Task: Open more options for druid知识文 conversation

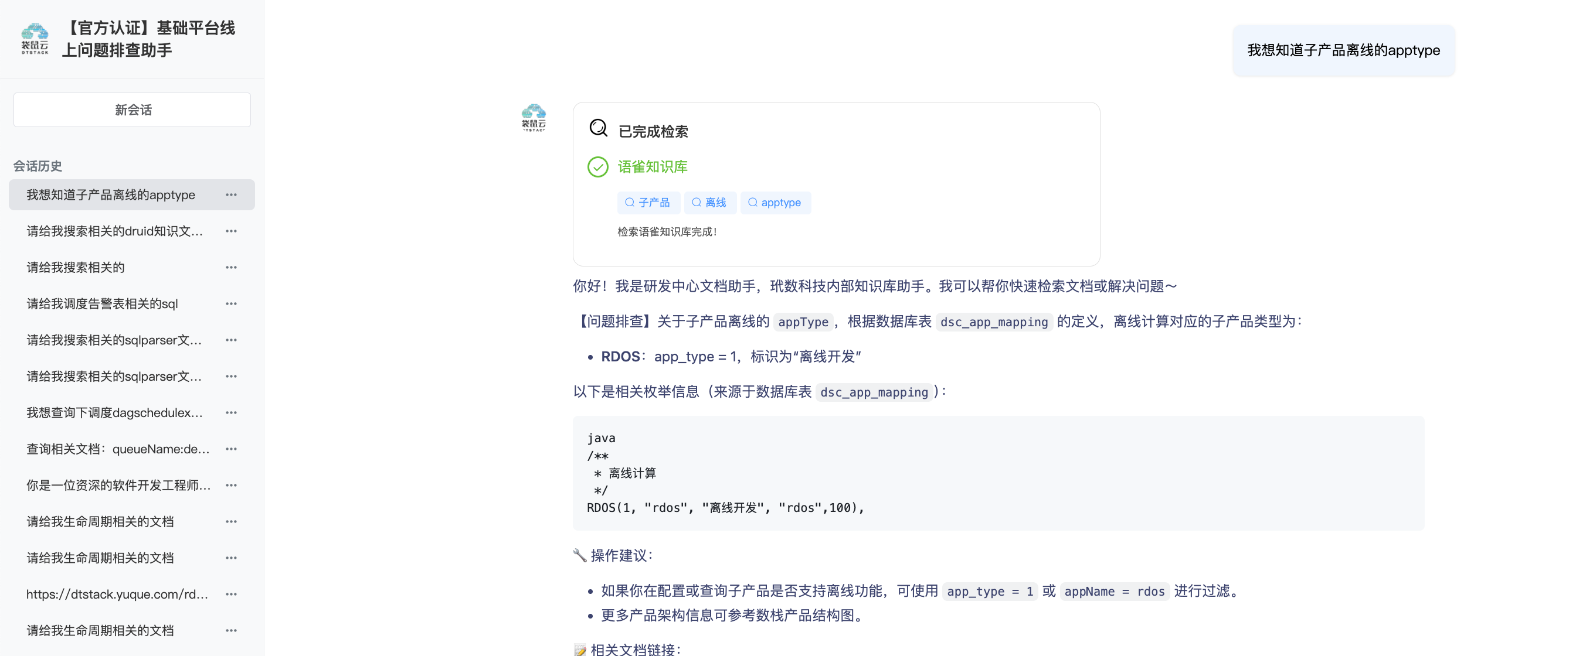Action: pyautogui.click(x=231, y=231)
